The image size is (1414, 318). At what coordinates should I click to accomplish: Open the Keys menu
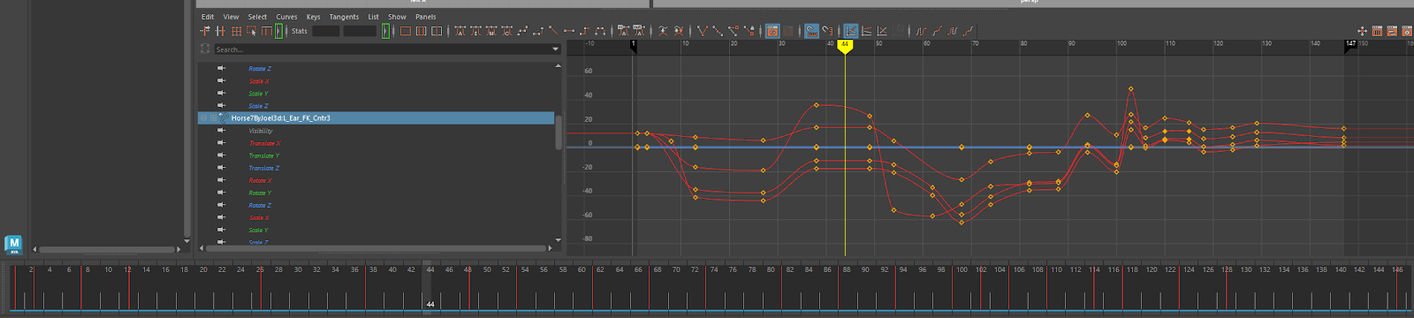click(313, 17)
